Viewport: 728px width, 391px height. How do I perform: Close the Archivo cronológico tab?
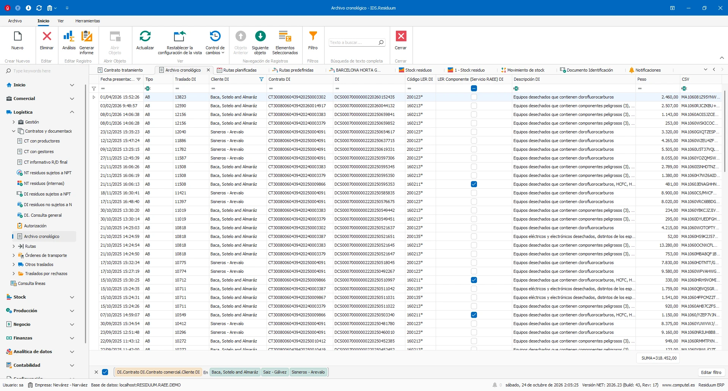coord(208,70)
